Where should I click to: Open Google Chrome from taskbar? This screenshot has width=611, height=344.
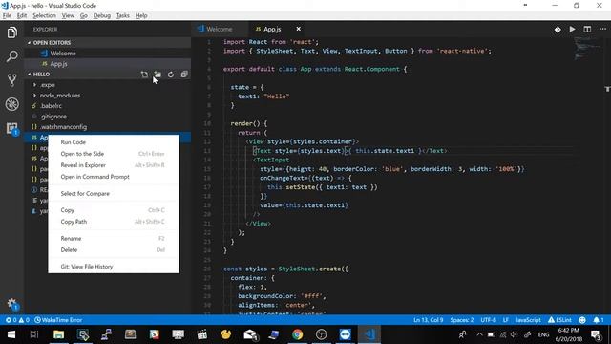click(x=297, y=334)
